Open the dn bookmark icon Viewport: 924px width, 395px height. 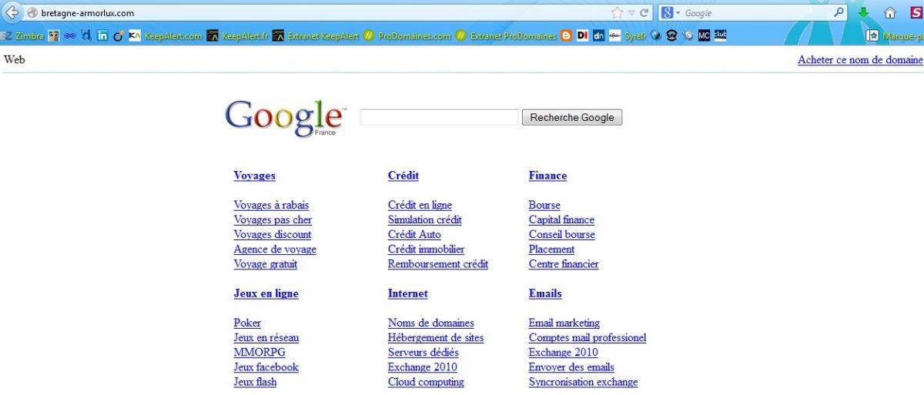[x=598, y=35]
